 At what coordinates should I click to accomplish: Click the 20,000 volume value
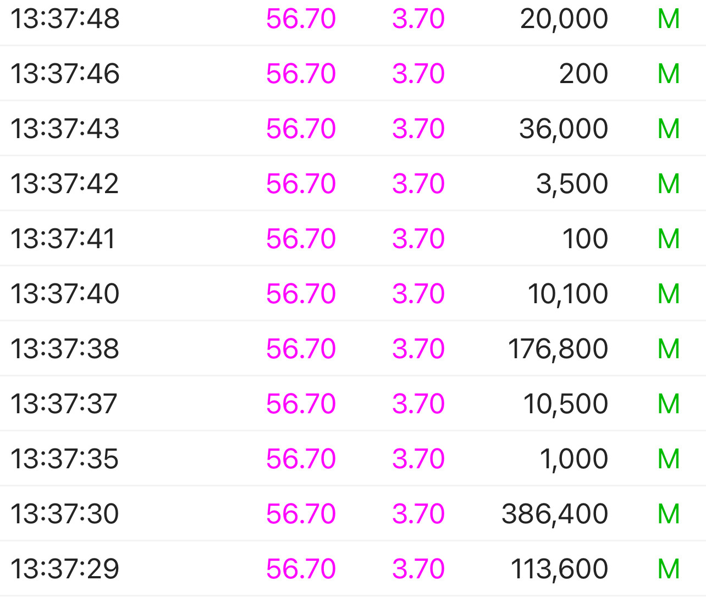coord(564,19)
